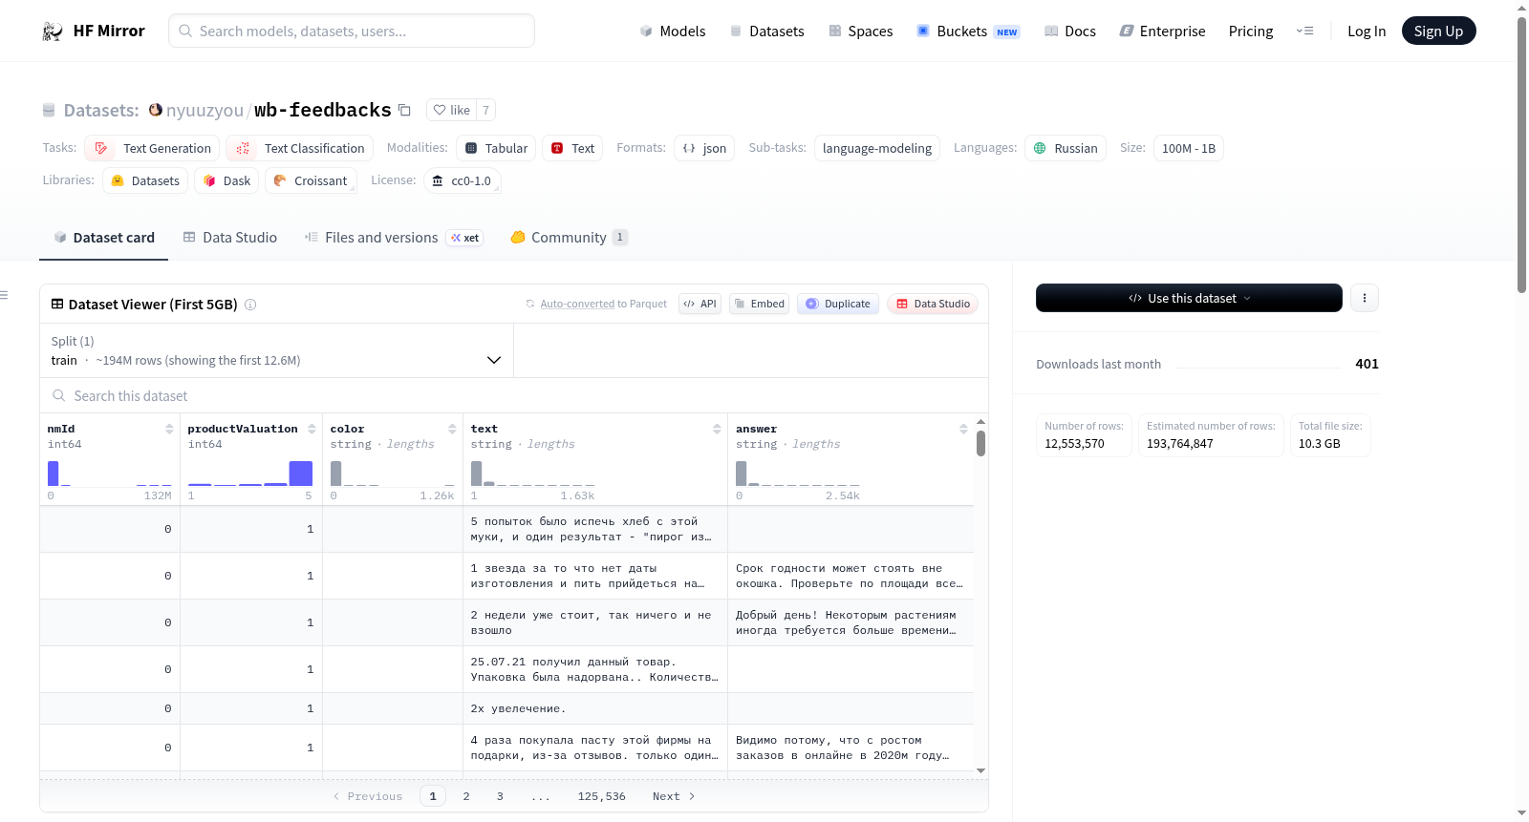
Task: Open the like count of 7
Action: (x=485, y=110)
